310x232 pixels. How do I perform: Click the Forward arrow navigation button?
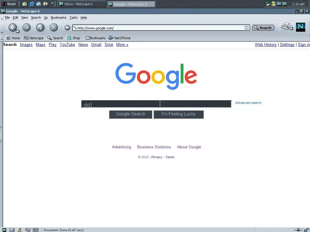(x=27, y=27)
